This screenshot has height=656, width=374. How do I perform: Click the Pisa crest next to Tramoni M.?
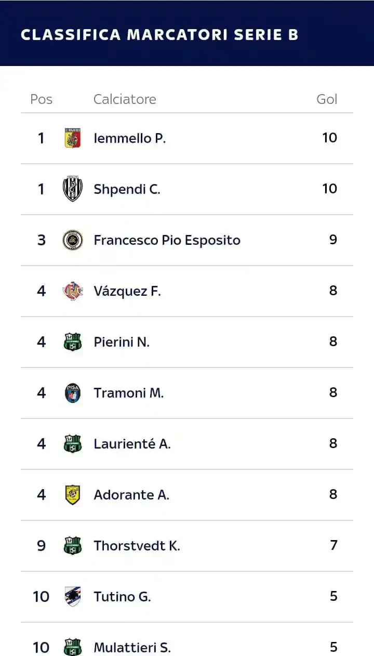point(73,393)
